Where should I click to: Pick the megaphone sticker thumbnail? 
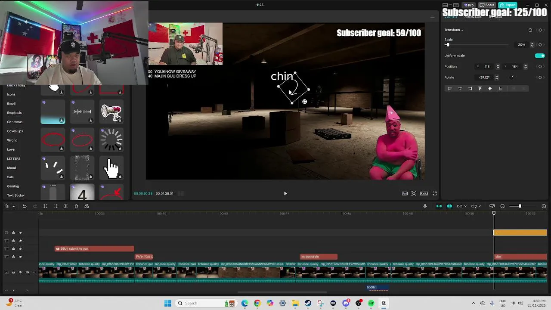click(x=111, y=112)
